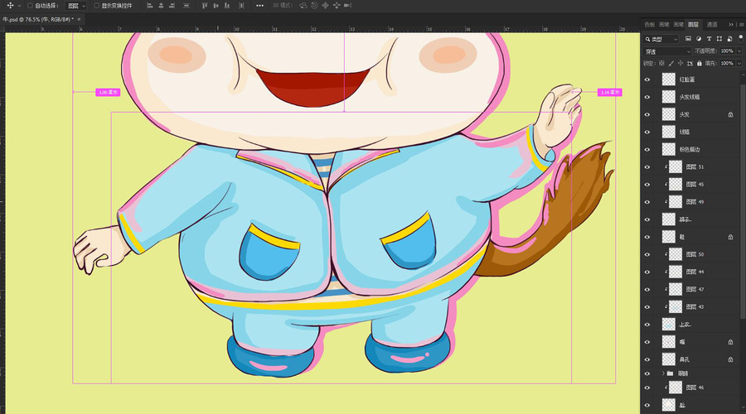Open the tool preset picker arrow
This screenshot has width=746, height=414.
[x=19, y=6]
